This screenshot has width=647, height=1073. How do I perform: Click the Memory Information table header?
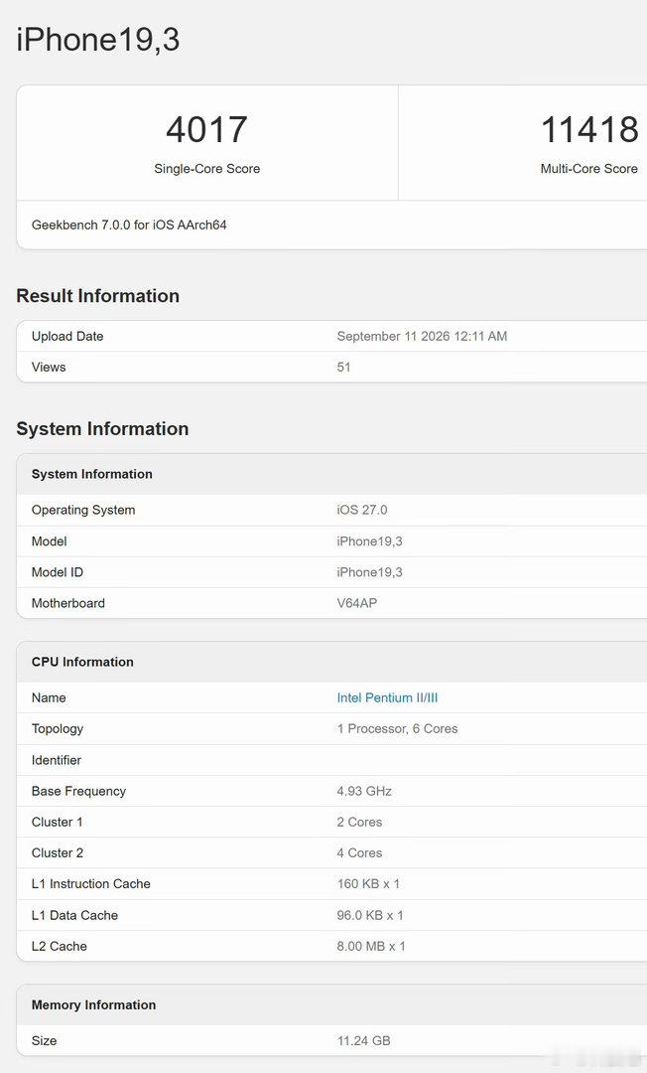point(93,1005)
